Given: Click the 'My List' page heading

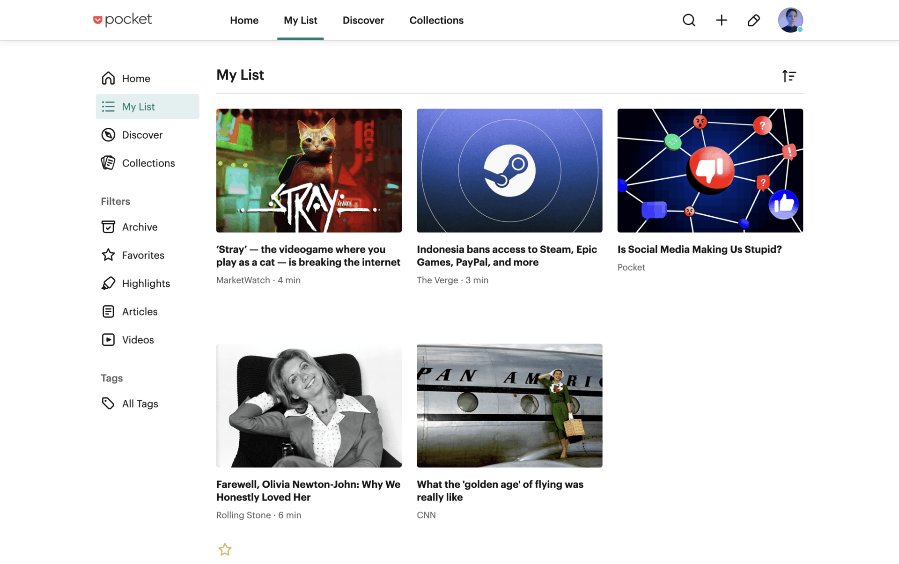Looking at the screenshot, I should [240, 75].
